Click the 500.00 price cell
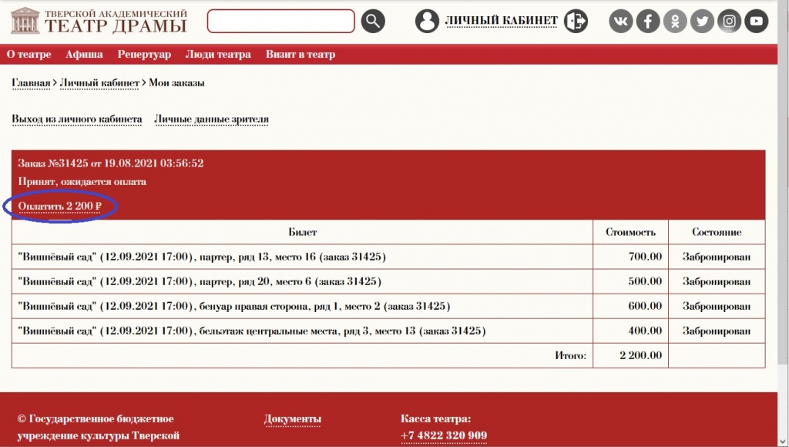This screenshot has width=789, height=447. [x=630, y=281]
